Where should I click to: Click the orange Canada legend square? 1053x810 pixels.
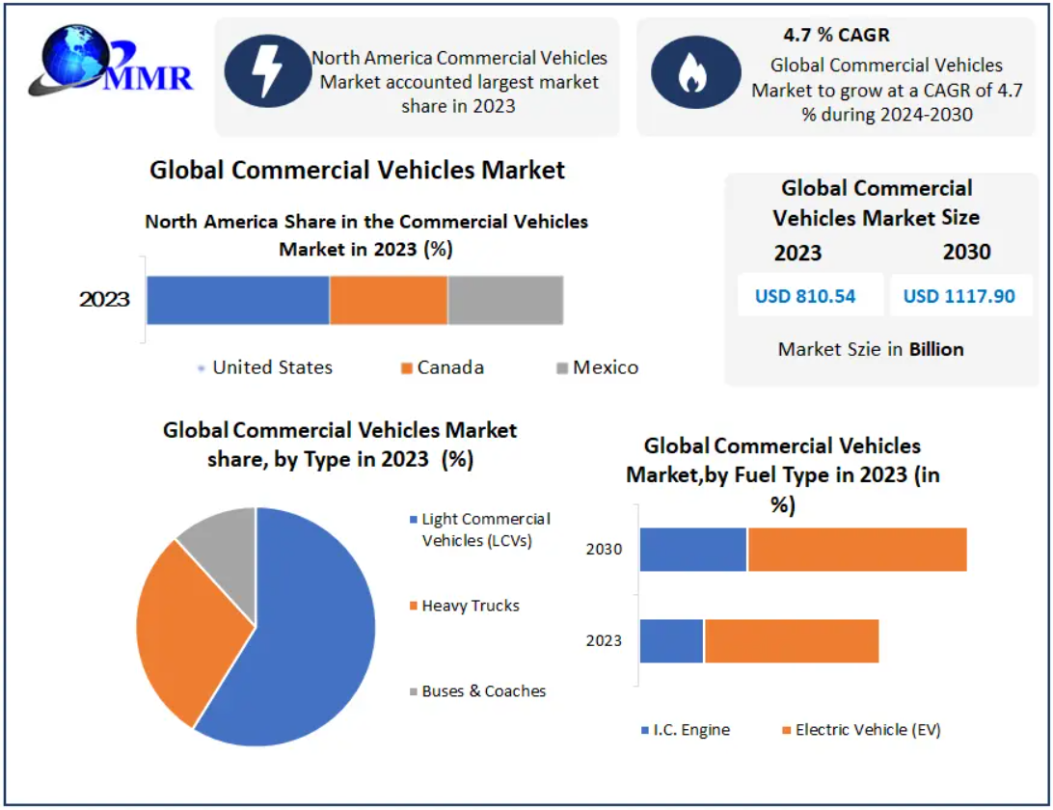point(407,368)
